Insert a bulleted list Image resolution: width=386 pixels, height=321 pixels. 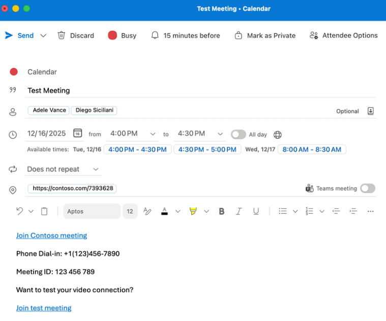(x=283, y=211)
